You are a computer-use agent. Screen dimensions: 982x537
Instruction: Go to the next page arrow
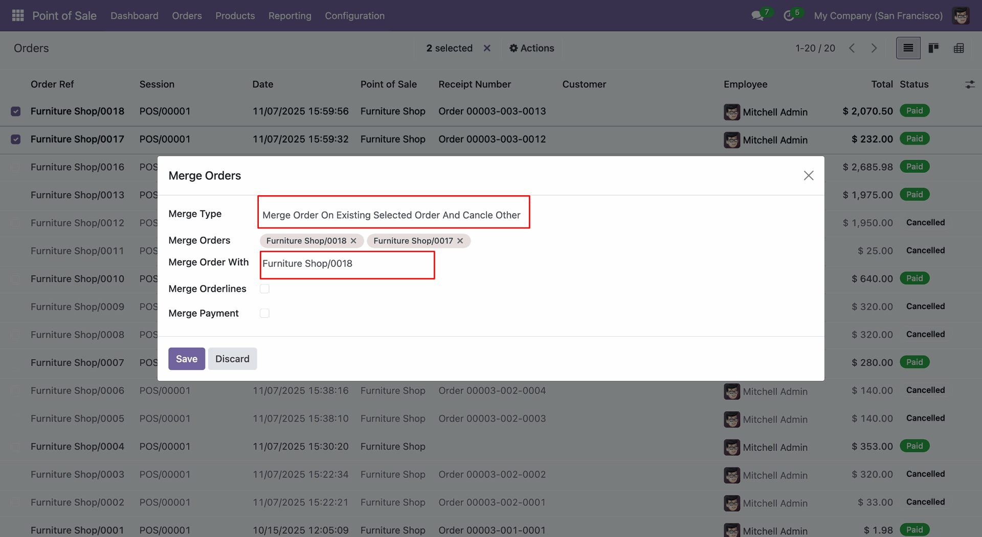pos(874,48)
